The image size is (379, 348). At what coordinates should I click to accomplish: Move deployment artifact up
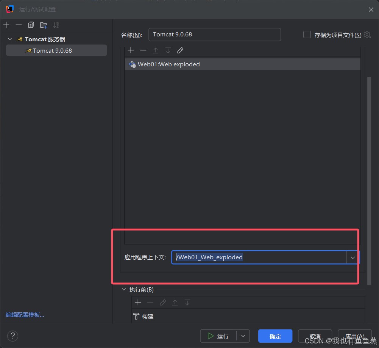pos(156,50)
